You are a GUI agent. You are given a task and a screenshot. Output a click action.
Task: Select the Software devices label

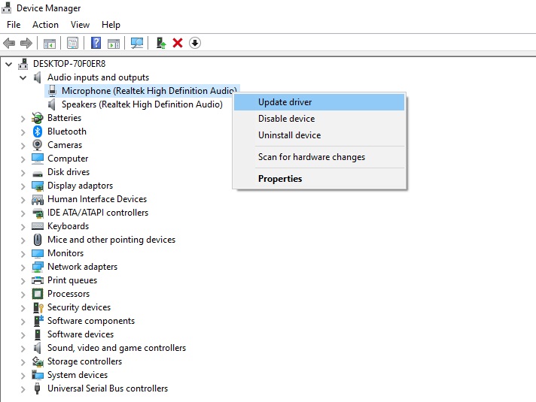click(x=81, y=334)
